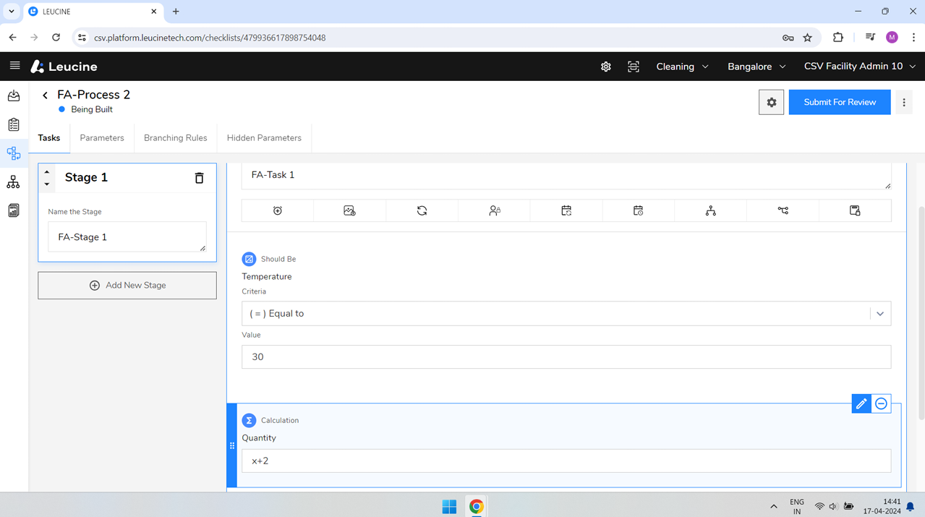Click the Submit For Review button
This screenshot has height=517, width=925.
(839, 102)
